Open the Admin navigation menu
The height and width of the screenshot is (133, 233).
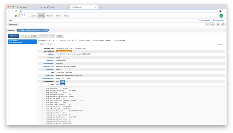(58, 16)
